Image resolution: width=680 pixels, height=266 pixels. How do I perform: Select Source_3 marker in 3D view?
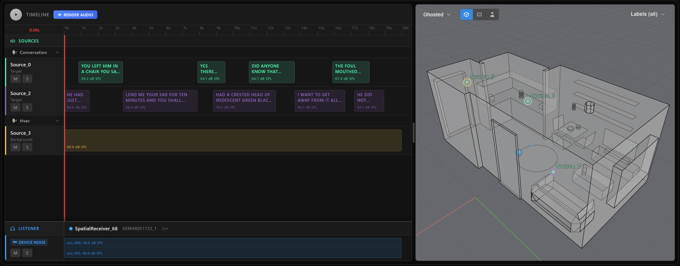pyautogui.click(x=467, y=82)
